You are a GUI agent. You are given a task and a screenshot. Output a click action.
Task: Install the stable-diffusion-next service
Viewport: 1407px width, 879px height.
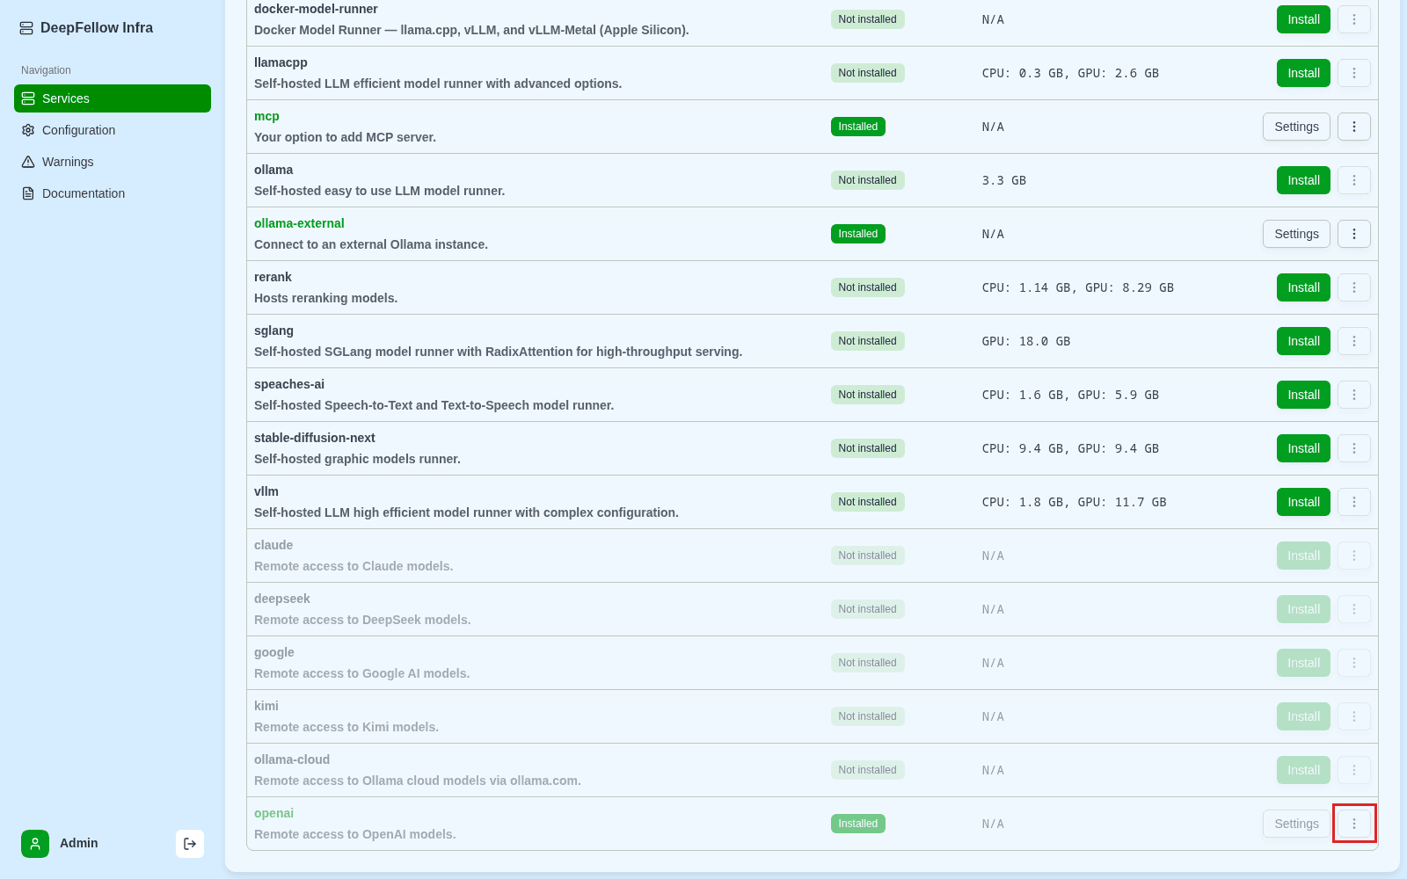(1303, 448)
